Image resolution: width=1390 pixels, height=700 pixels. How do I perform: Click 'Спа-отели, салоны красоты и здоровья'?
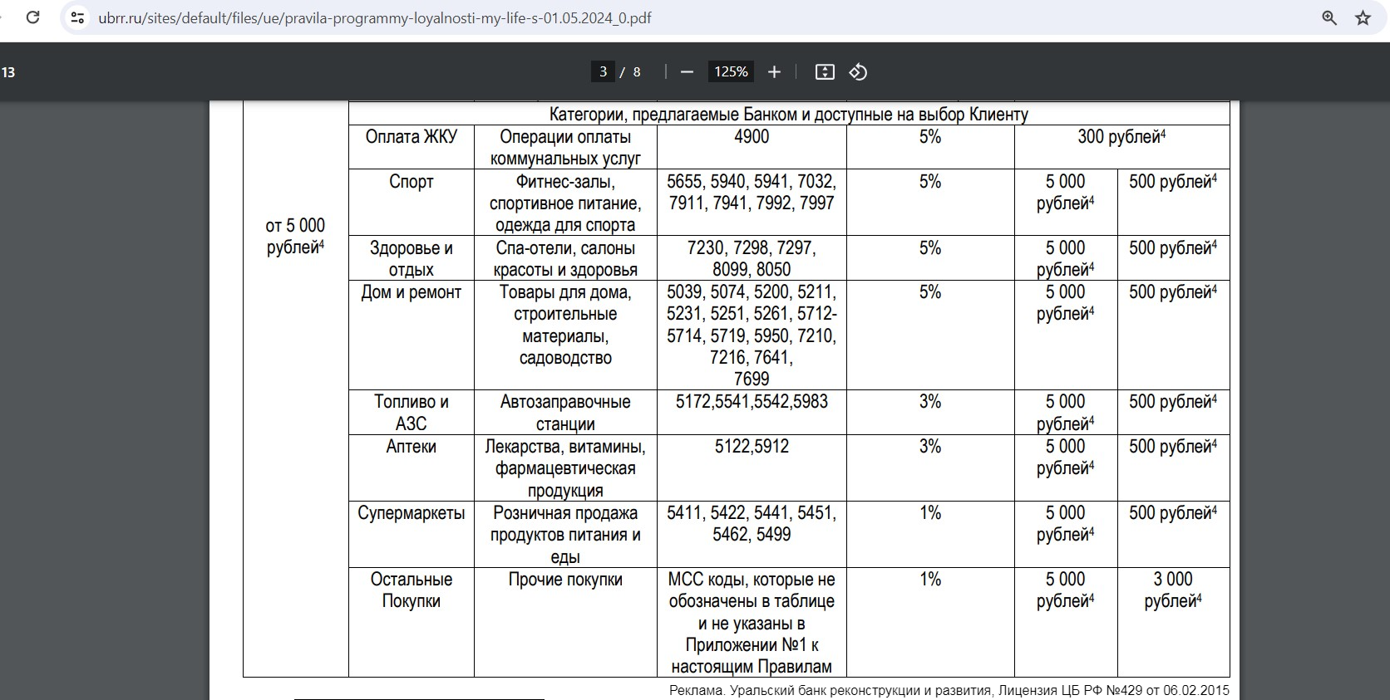click(x=565, y=258)
